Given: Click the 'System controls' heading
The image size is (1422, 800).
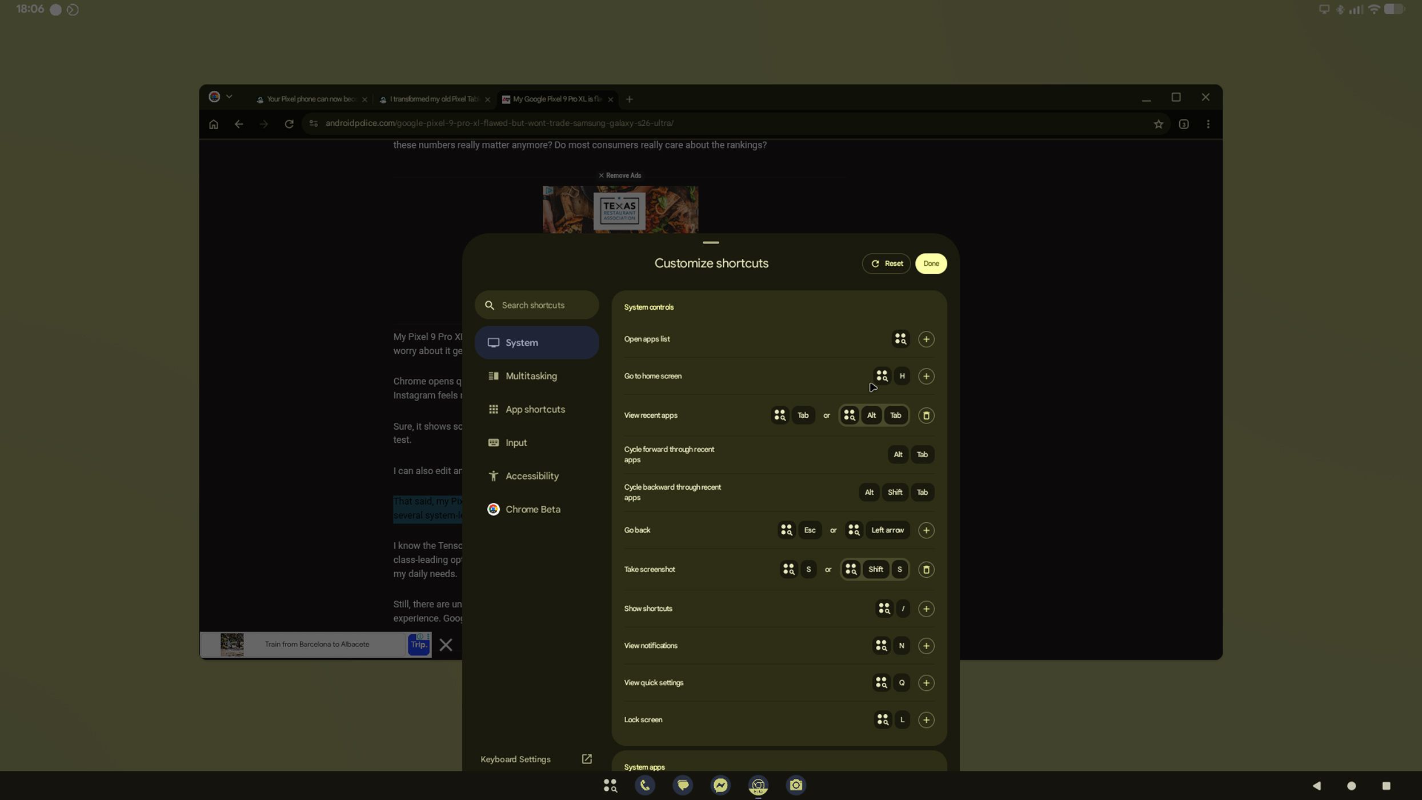Looking at the screenshot, I should [x=648, y=307].
